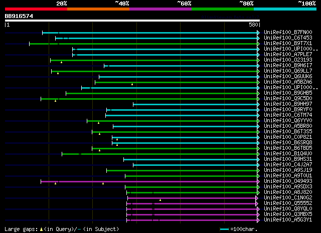Select the UniRef100_B9GHB5 label
Viewport: 321px width, 233px height.
click(x=288, y=93)
